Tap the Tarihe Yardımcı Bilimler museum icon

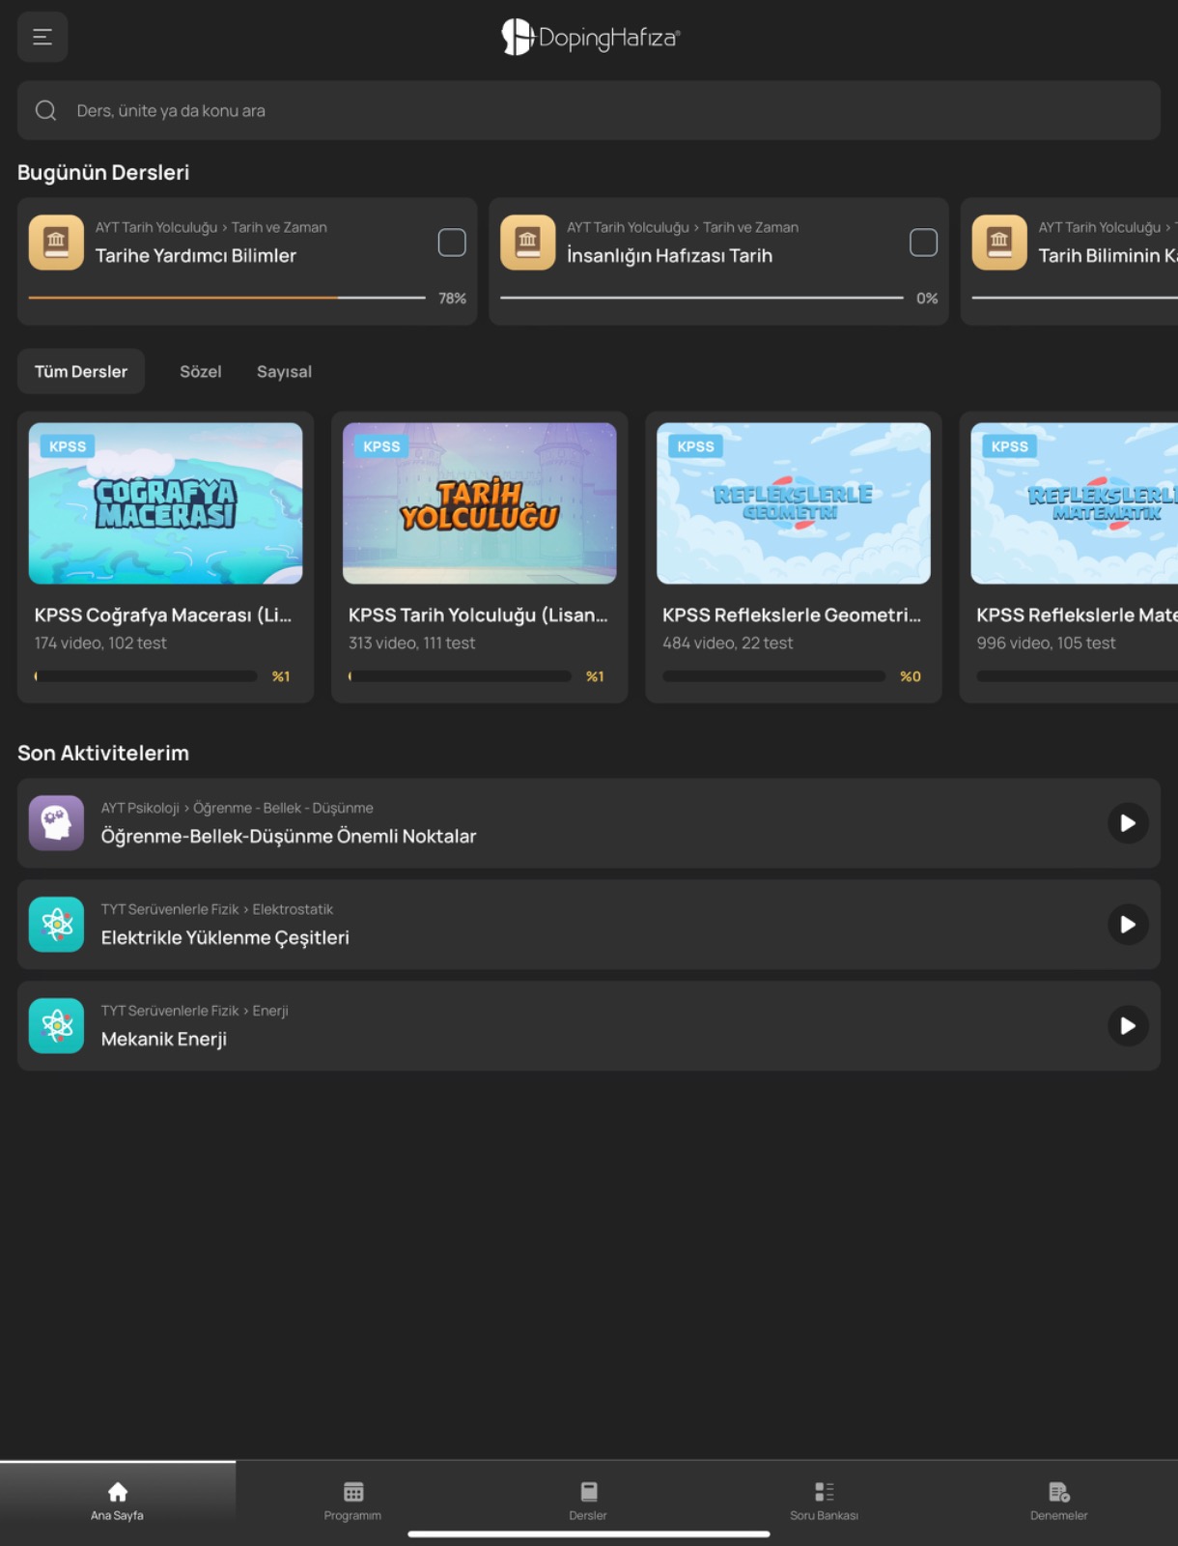tap(56, 242)
